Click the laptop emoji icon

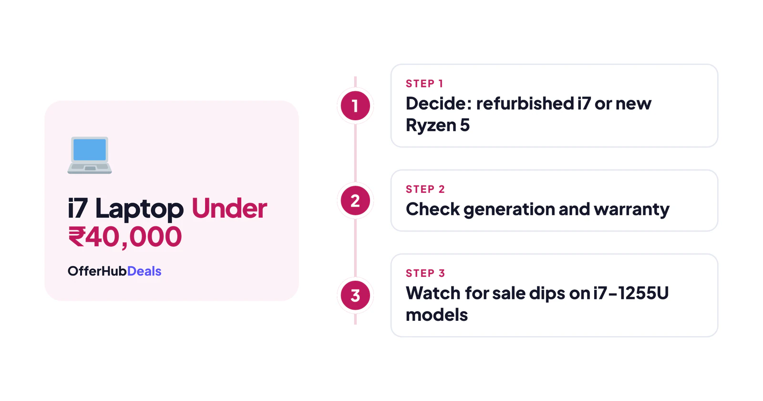[90, 155]
